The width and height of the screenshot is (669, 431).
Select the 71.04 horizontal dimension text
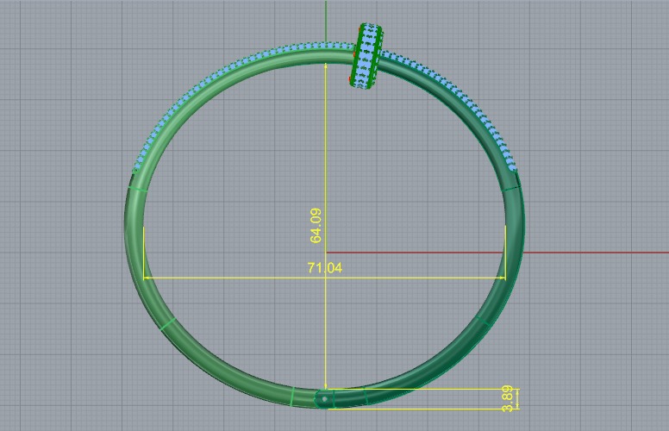tap(325, 268)
